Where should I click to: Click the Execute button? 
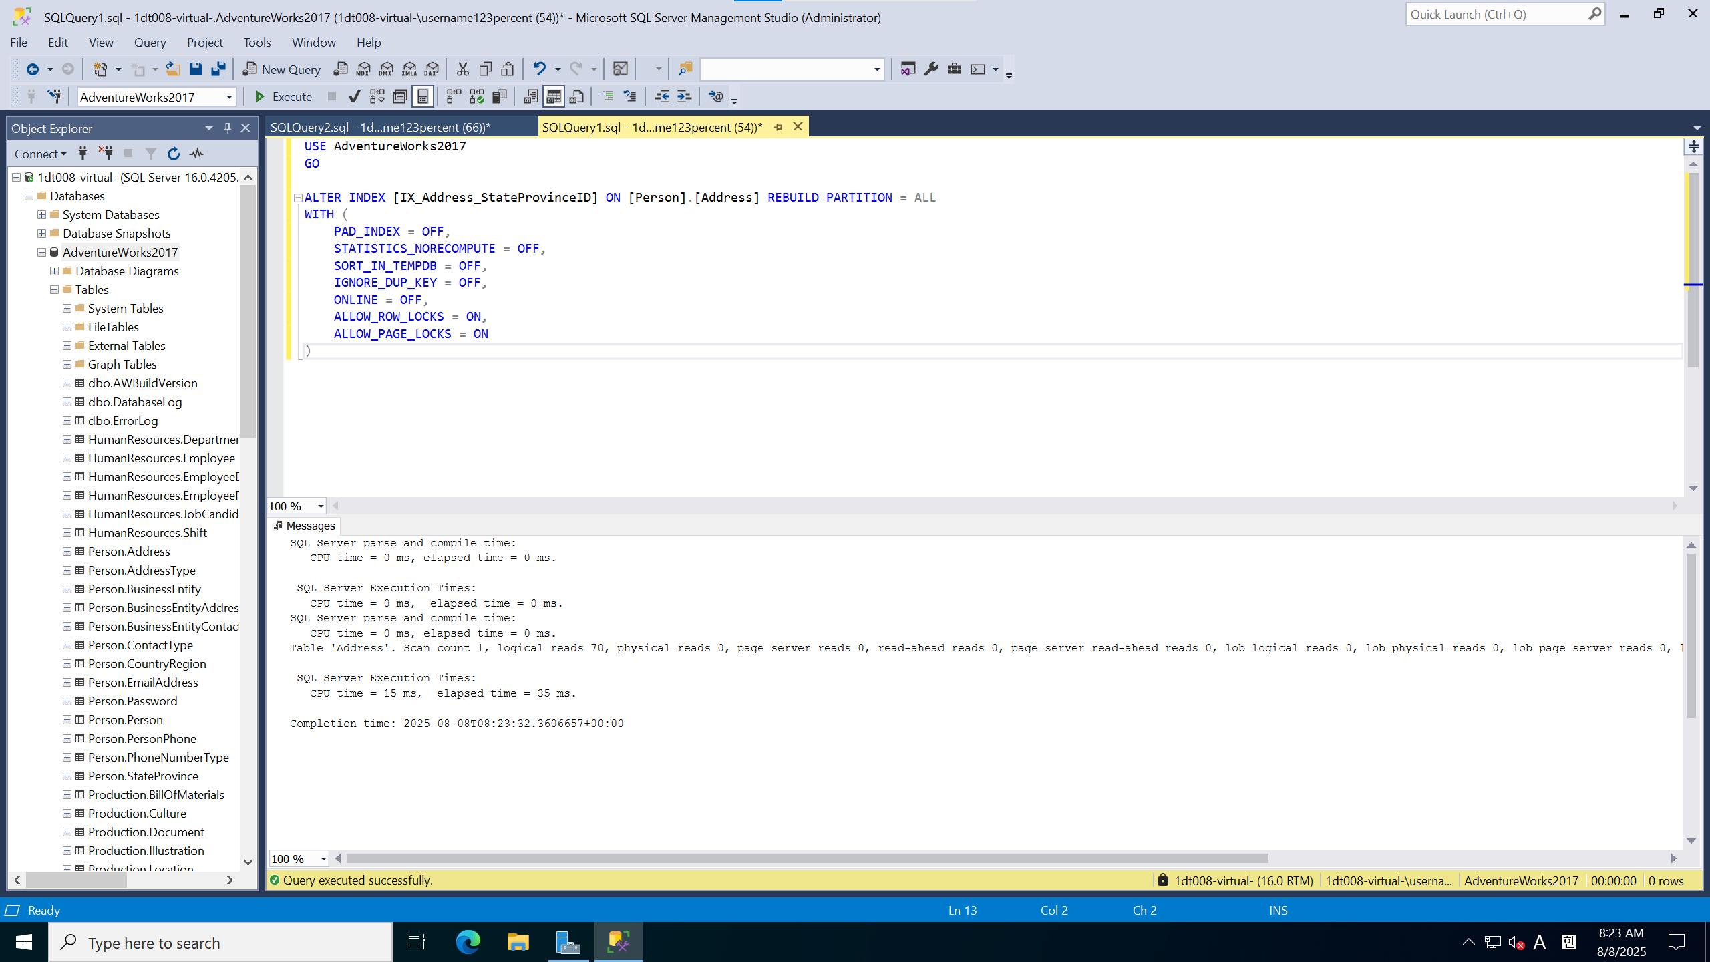click(x=284, y=97)
